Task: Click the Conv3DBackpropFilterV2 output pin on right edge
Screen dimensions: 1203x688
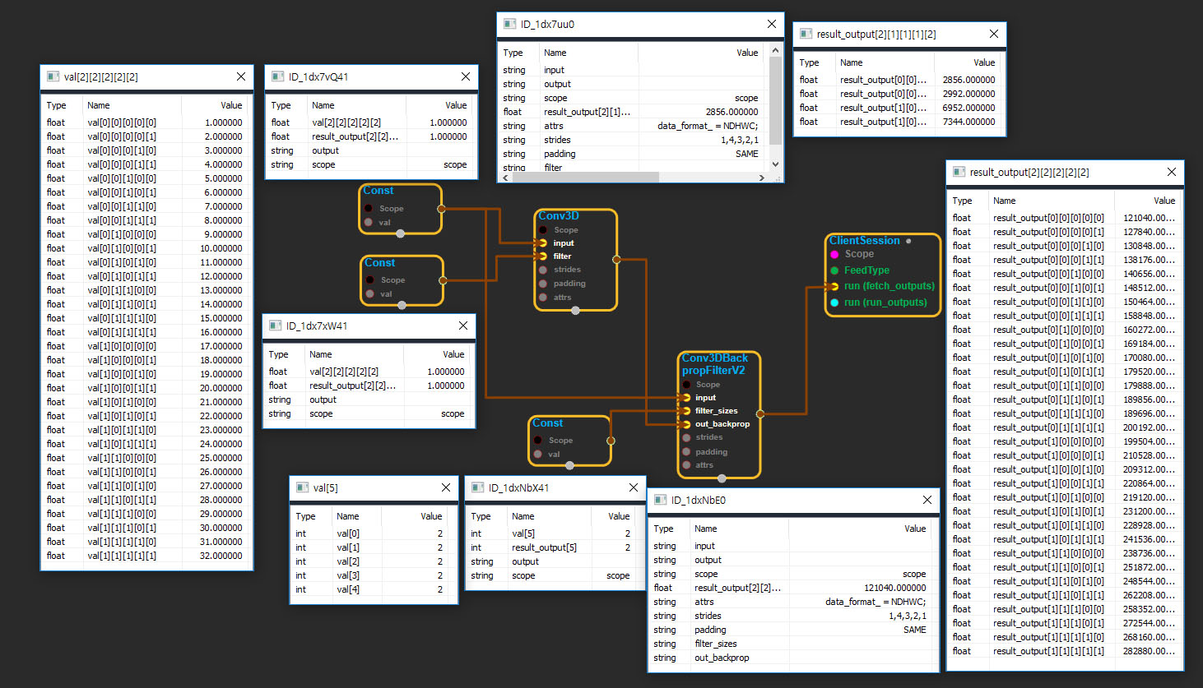Action: (759, 414)
